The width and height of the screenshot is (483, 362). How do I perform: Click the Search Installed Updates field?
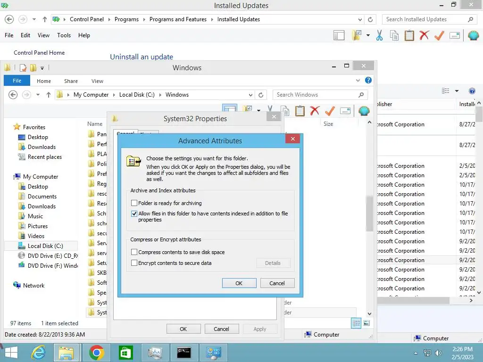click(429, 19)
